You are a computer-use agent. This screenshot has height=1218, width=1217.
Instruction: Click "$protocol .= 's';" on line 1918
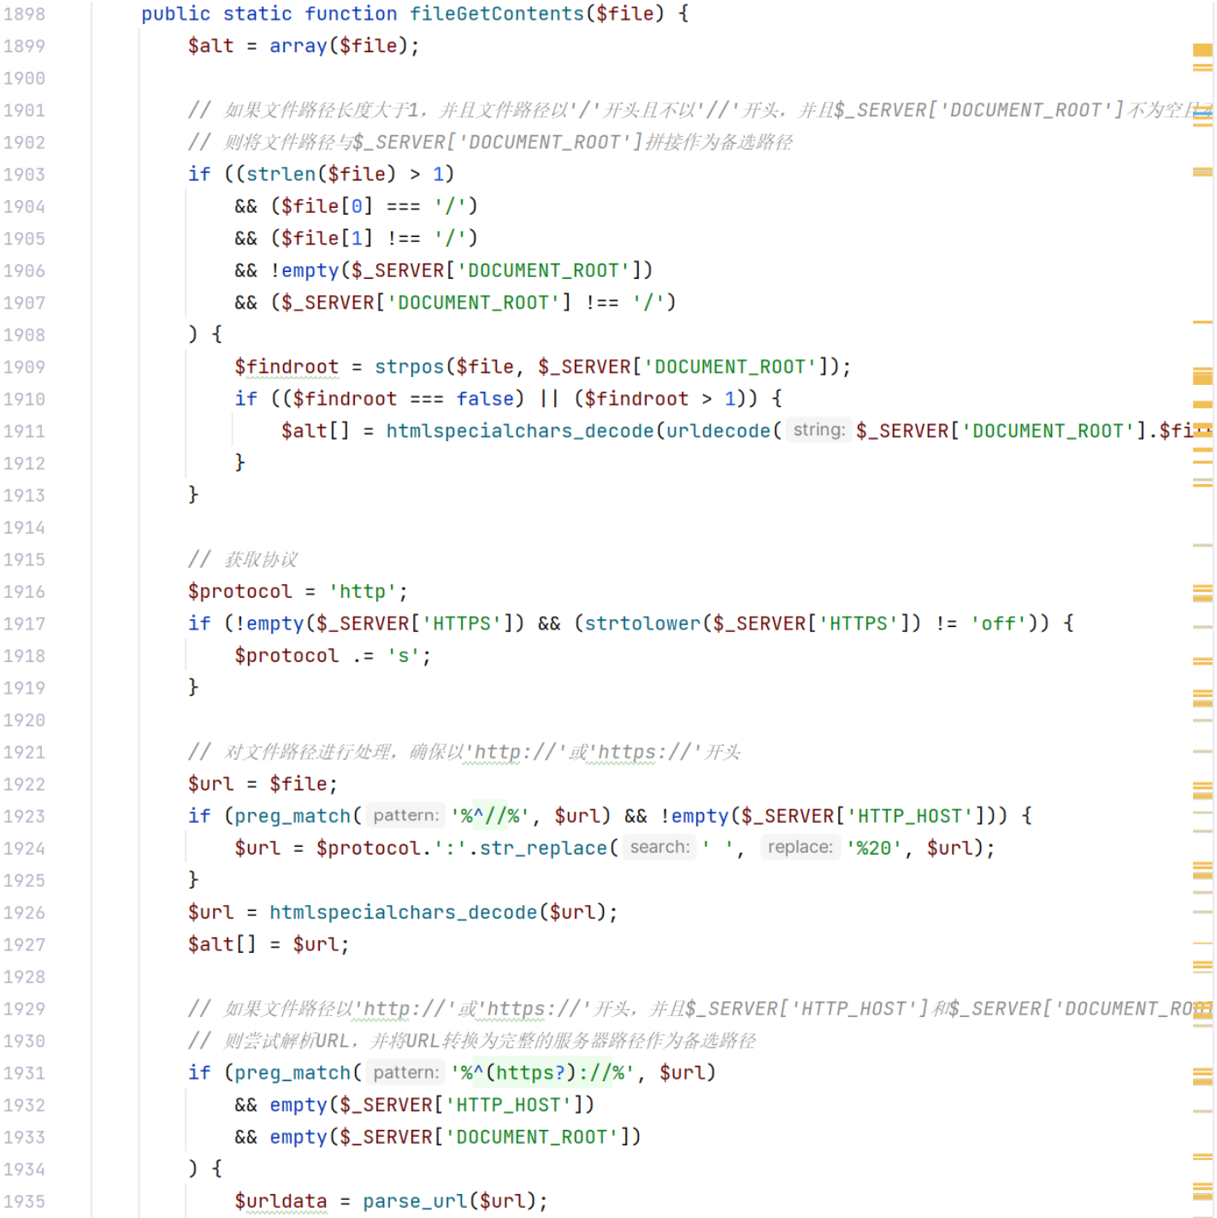(333, 656)
